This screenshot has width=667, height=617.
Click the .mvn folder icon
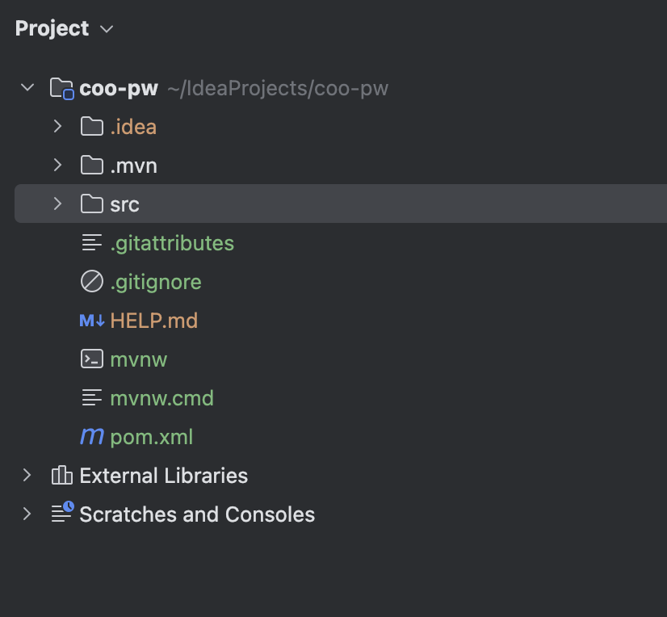[x=92, y=166]
